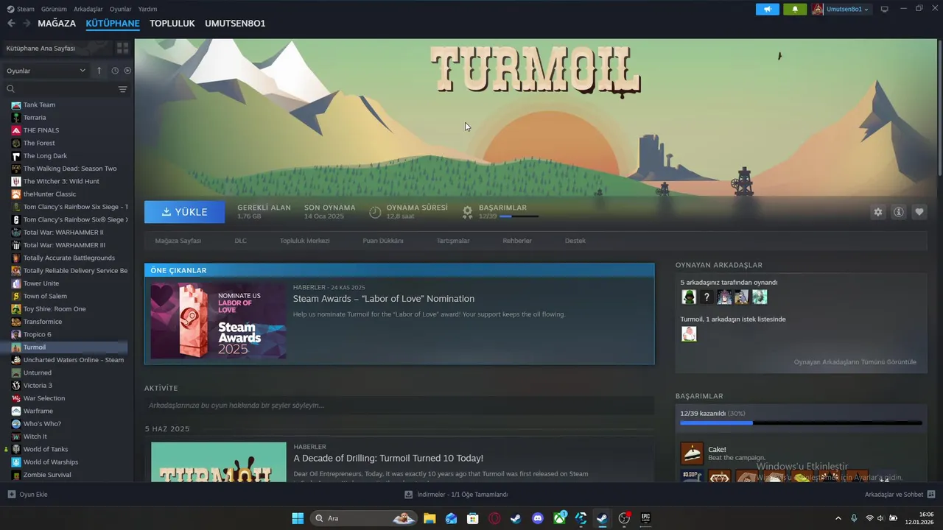Click the library search magnifier icon
This screenshot has height=530, width=943.
[11, 89]
